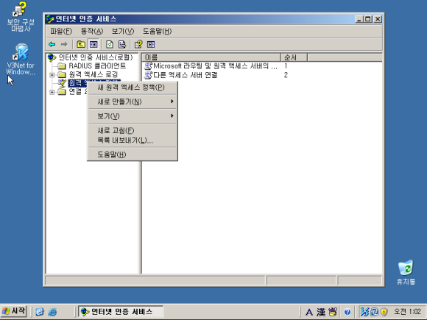
Task: Click the Refresh toolbar icon
Action: pos(110,44)
